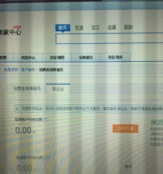Viewport: 163px width, 174px height.
Task: Open help [?] next to 信用账户可用余额
Action: pos(45,120)
